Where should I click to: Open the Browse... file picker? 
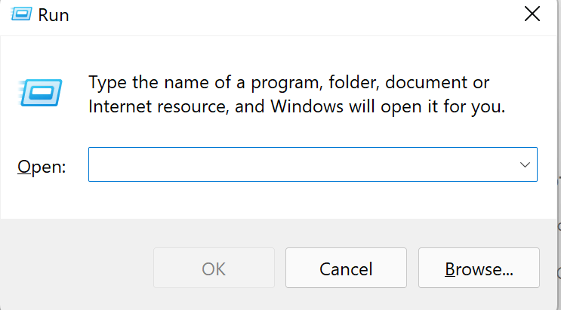click(479, 269)
